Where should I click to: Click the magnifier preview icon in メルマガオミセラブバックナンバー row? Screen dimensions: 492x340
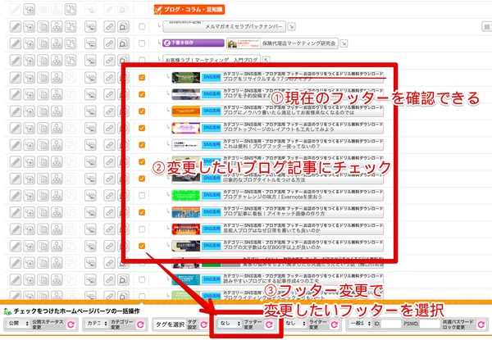click(x=122, y=27)
